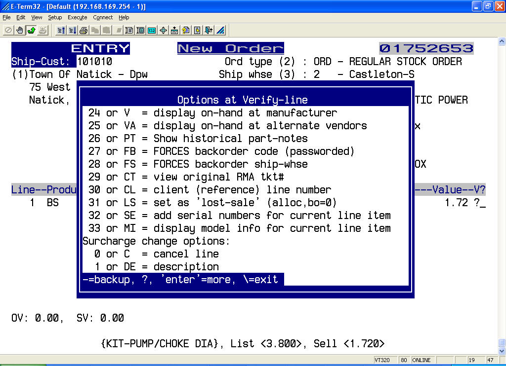Click the '26 or PT' historical part-notes option
Viewport: 506px width, 366px height.
coord(198,139)
